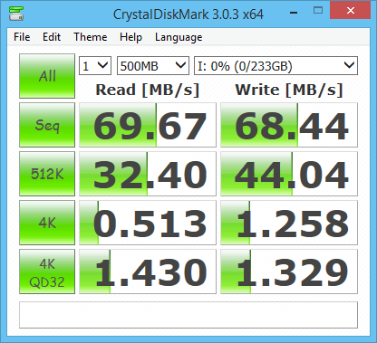Run all benchmarks with All button
The image size is (377, 343).
click(47, 76)
